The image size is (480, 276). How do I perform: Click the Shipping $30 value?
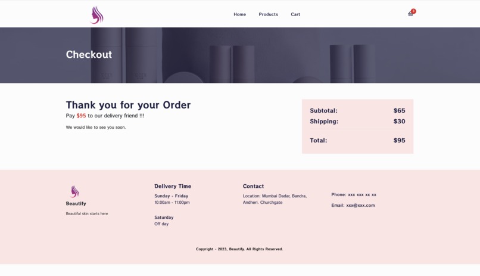point(399,121)
